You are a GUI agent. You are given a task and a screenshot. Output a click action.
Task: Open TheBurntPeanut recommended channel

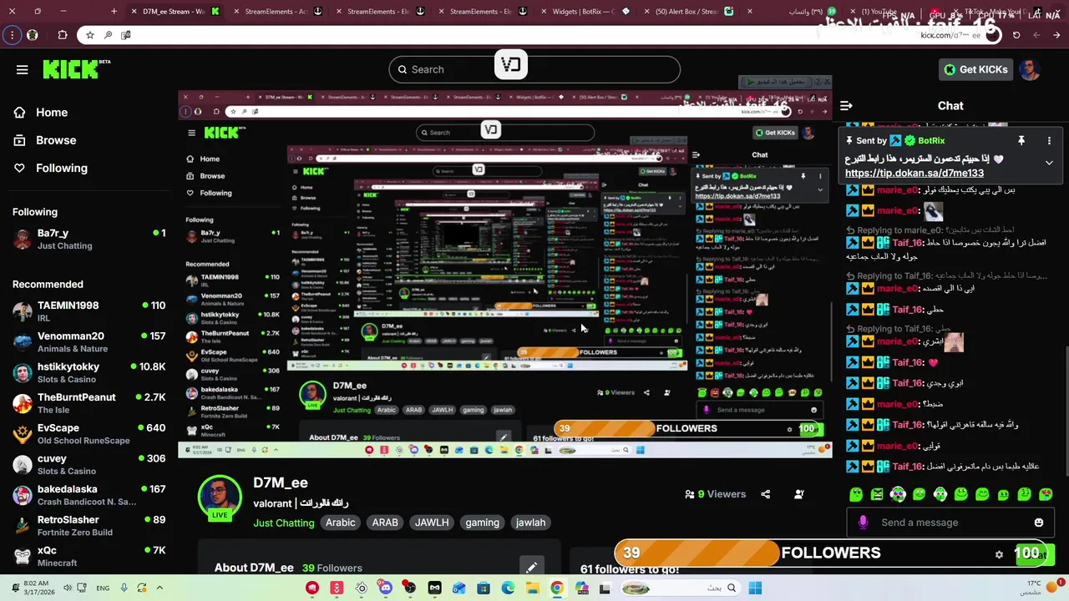pos(89,403)
